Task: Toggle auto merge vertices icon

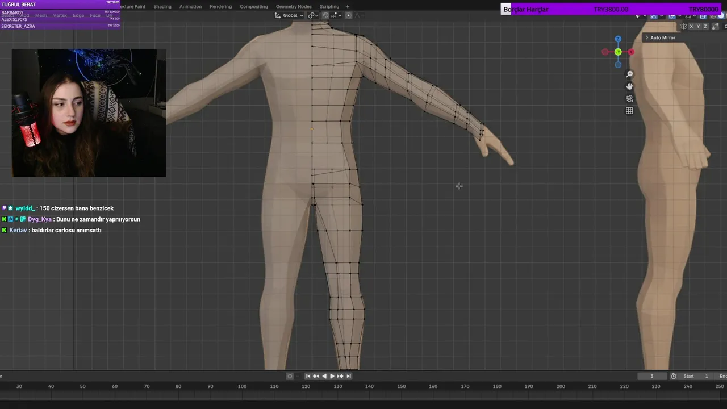Action: [715, 26]
